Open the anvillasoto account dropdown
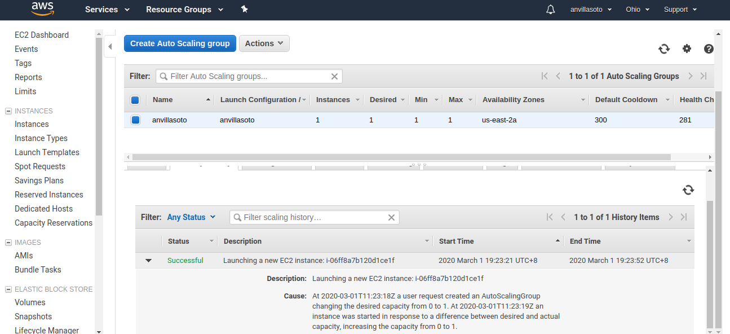 [x=591, y=10]
